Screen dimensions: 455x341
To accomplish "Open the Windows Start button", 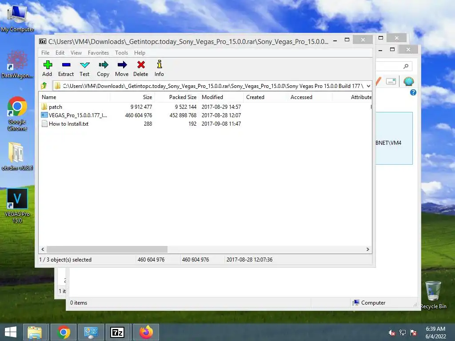I will (x=11, y=332).
